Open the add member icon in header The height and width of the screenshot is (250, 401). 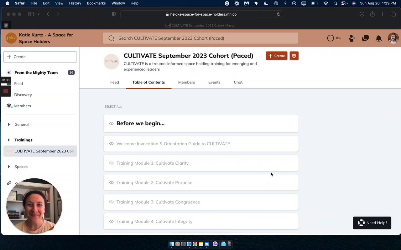click(x=352, y=38)
